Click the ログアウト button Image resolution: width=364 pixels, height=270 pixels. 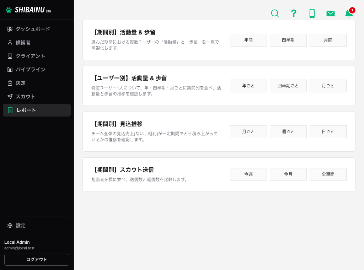pos(37,260)
